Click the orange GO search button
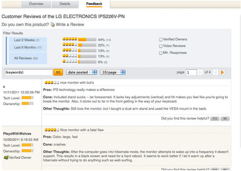 (x=58, y=72)
